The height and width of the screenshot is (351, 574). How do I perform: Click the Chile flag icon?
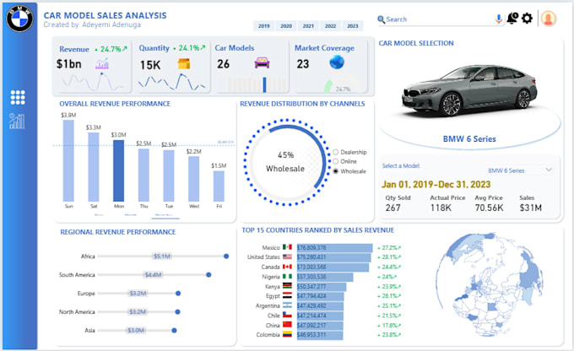tap(287, 315)
